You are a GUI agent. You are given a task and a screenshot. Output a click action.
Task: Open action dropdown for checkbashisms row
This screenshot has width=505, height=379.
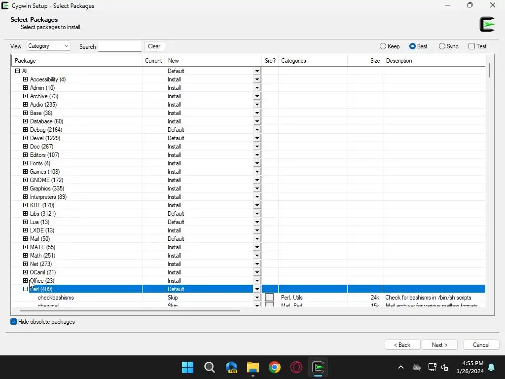tap(256, 298)
